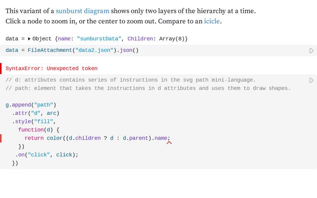Image resolution: width=317 pixels, height=198 pixels.
Task: Click the red bar left of SyntaxError
Action: point(1,68)
